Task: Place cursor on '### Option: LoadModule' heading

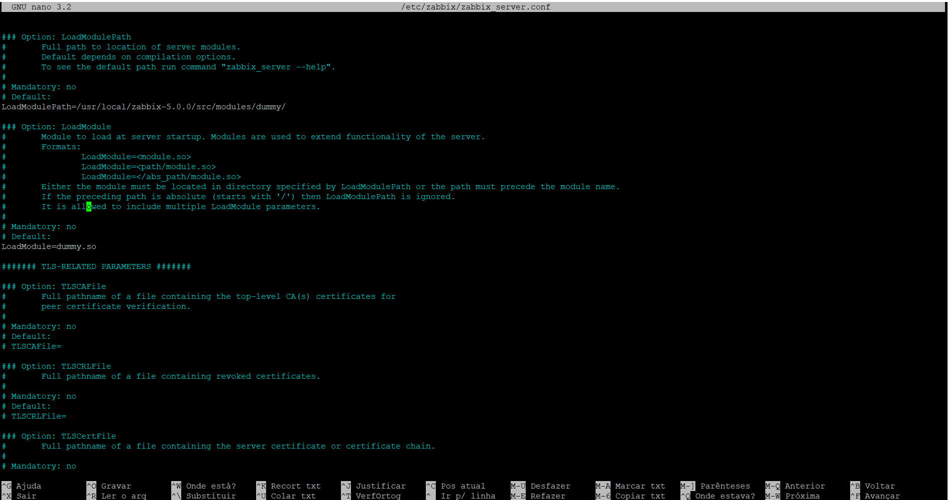Action: pyautogui.click(x=56, y=127)
